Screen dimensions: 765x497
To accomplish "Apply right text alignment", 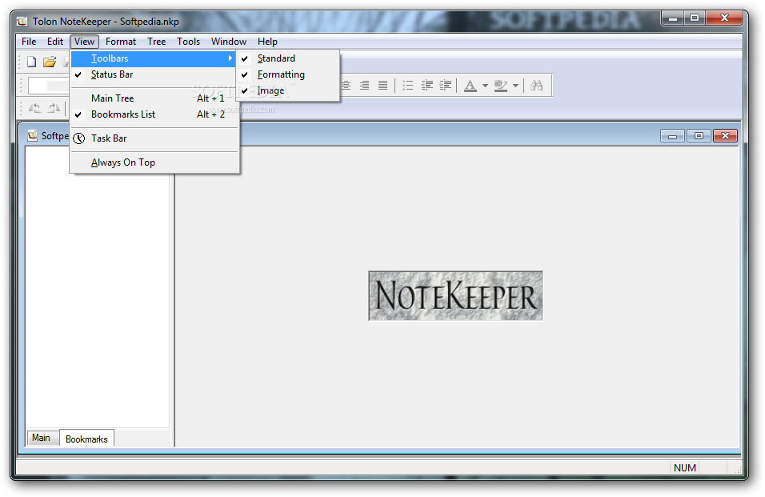I will (x=364, y=86).
